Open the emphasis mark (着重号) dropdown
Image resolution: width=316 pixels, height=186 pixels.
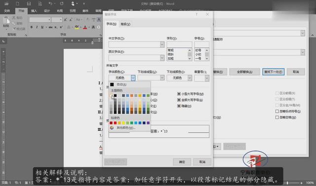click(x=207, y=78)
